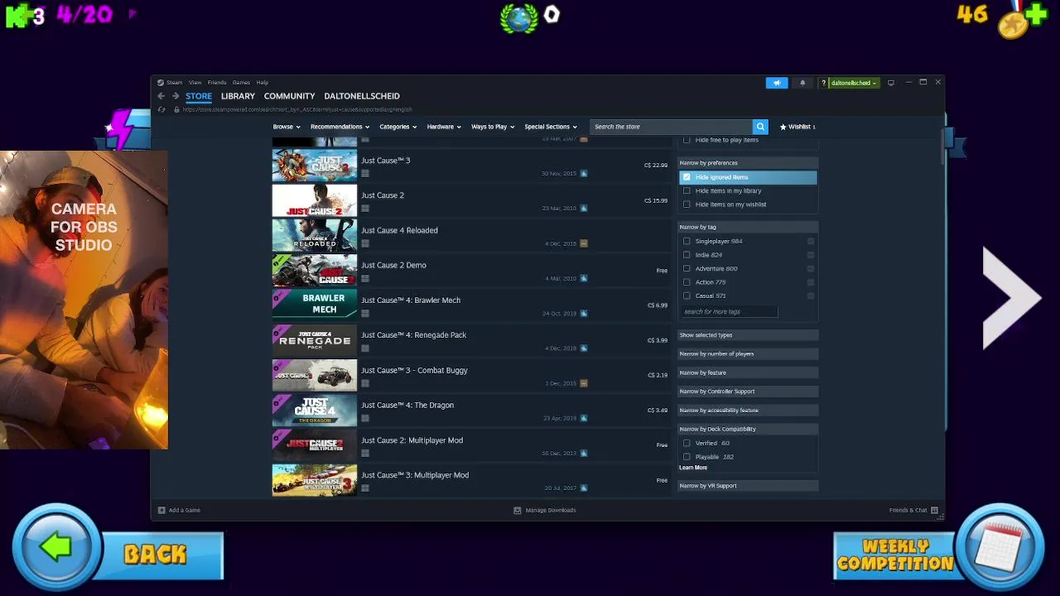Image resolution: width=1060 pixels, height=596 pixels.
Task: Open the Special Sections dropdown
Action: [551, 127]
